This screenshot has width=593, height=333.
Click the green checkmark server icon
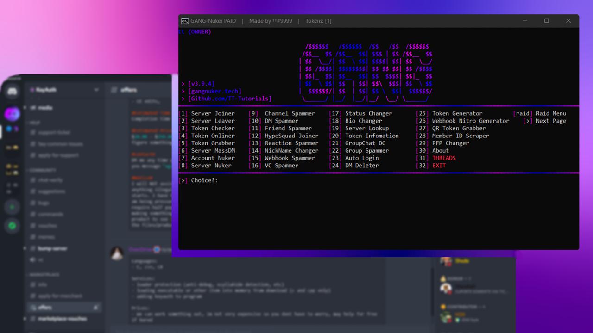[x=12, y=226]
